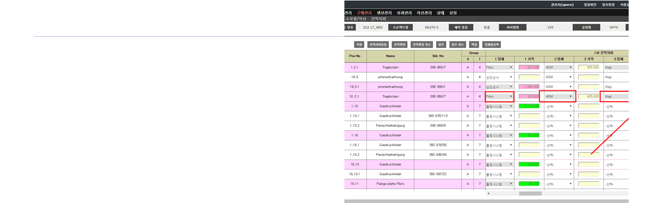Open the 구매관리 menu
Viewport: 656px width, 203px height.
[364, 13]
